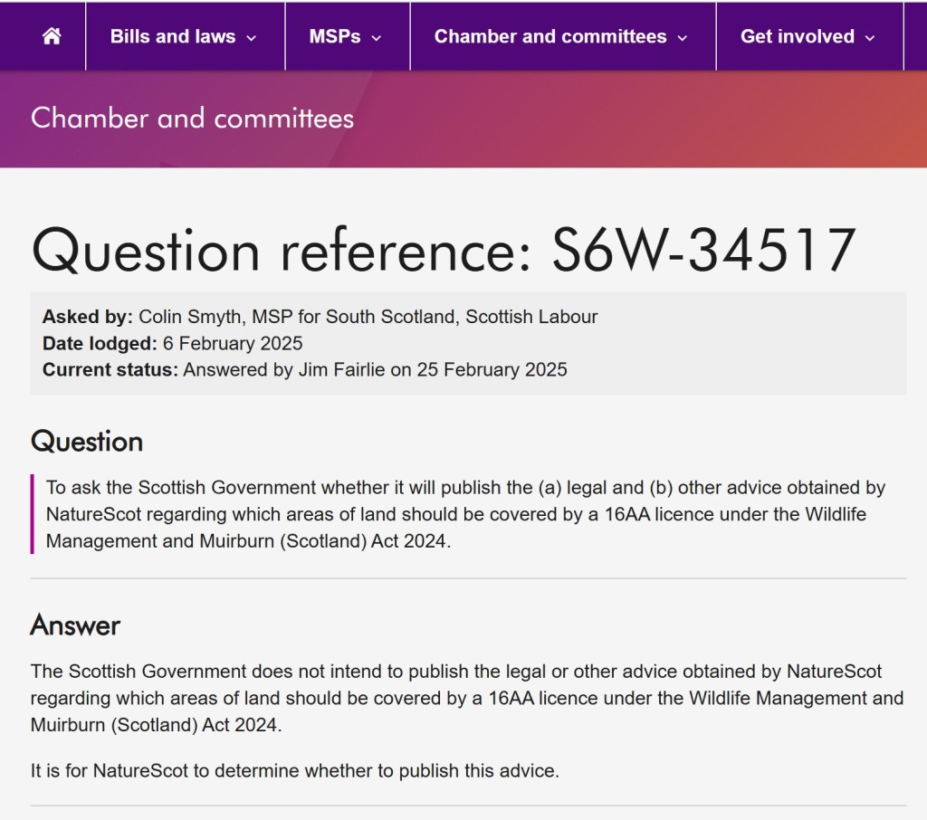Click the Question reference S6W-34517 heading
This screenshot has height=820, width=927.
[444, 250]
